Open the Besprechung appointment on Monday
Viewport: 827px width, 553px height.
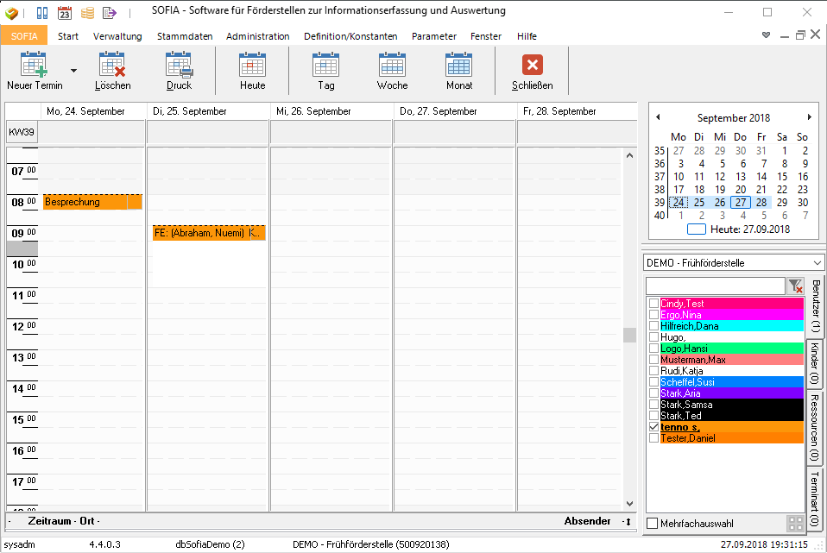click(92, 202)
